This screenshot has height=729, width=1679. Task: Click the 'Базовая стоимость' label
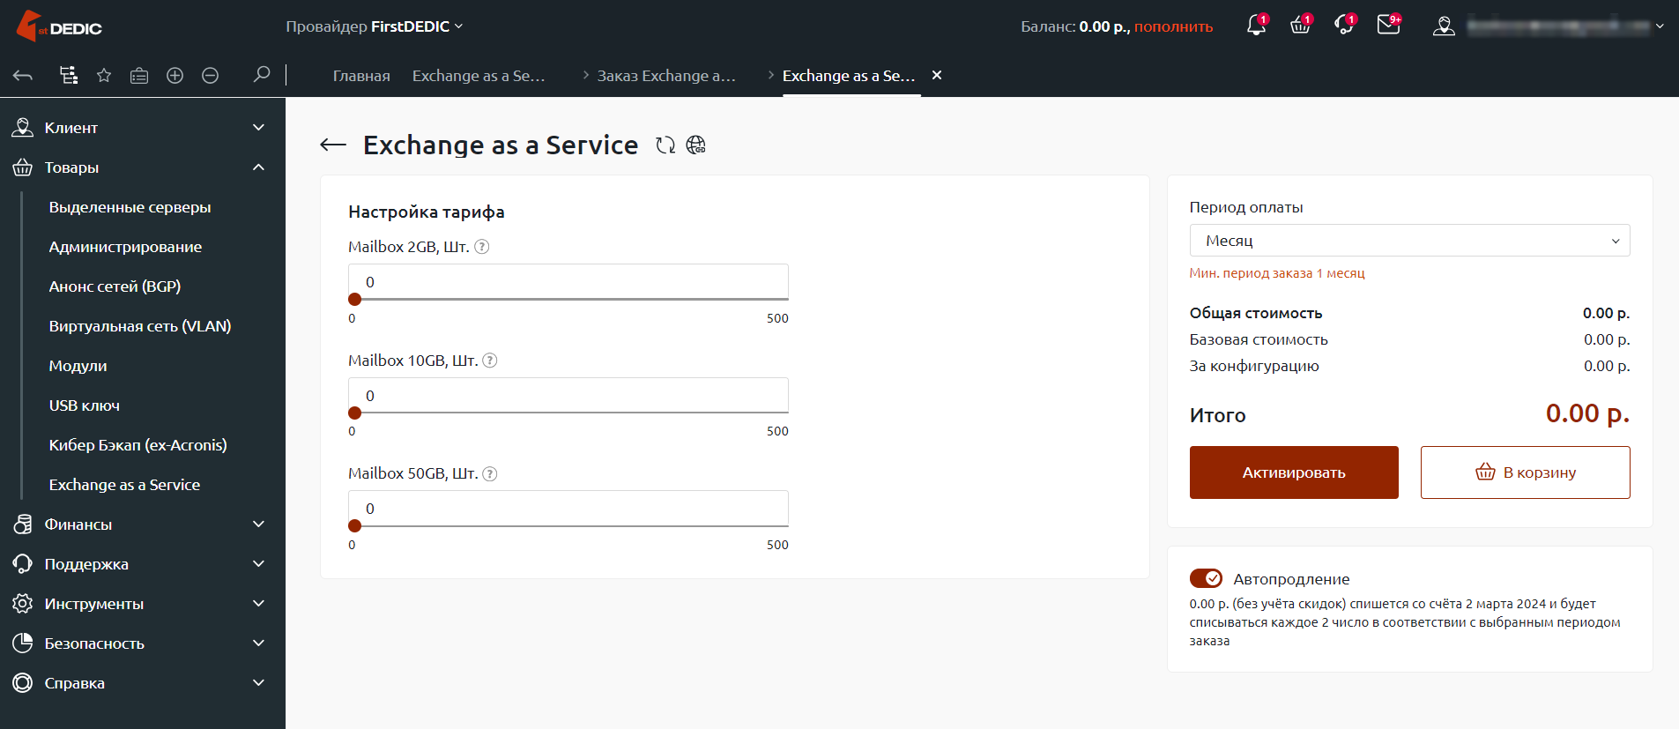tap(1259, 339)
